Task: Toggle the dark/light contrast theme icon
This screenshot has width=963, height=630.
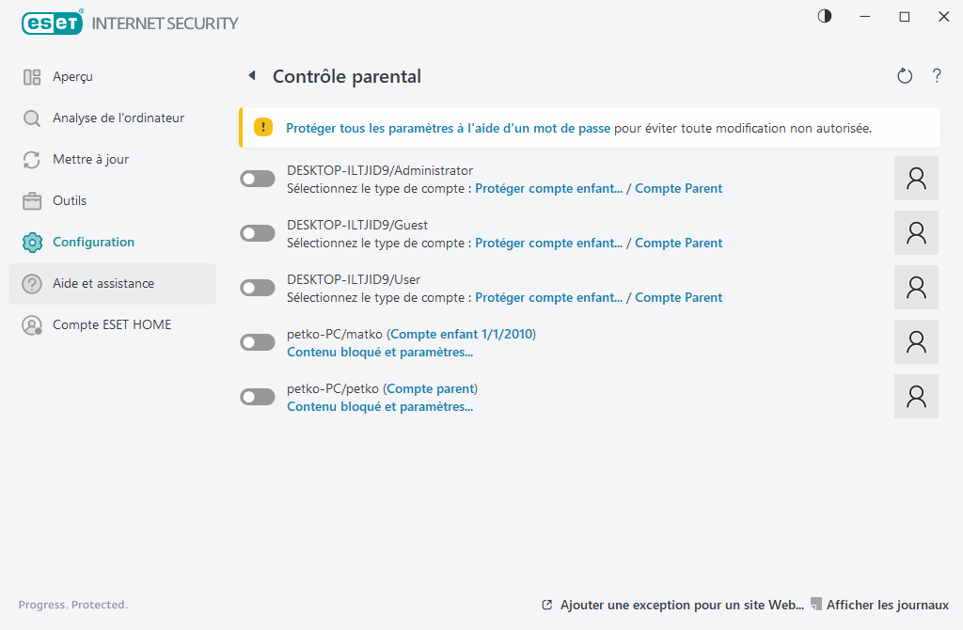Action: (825, 17)
